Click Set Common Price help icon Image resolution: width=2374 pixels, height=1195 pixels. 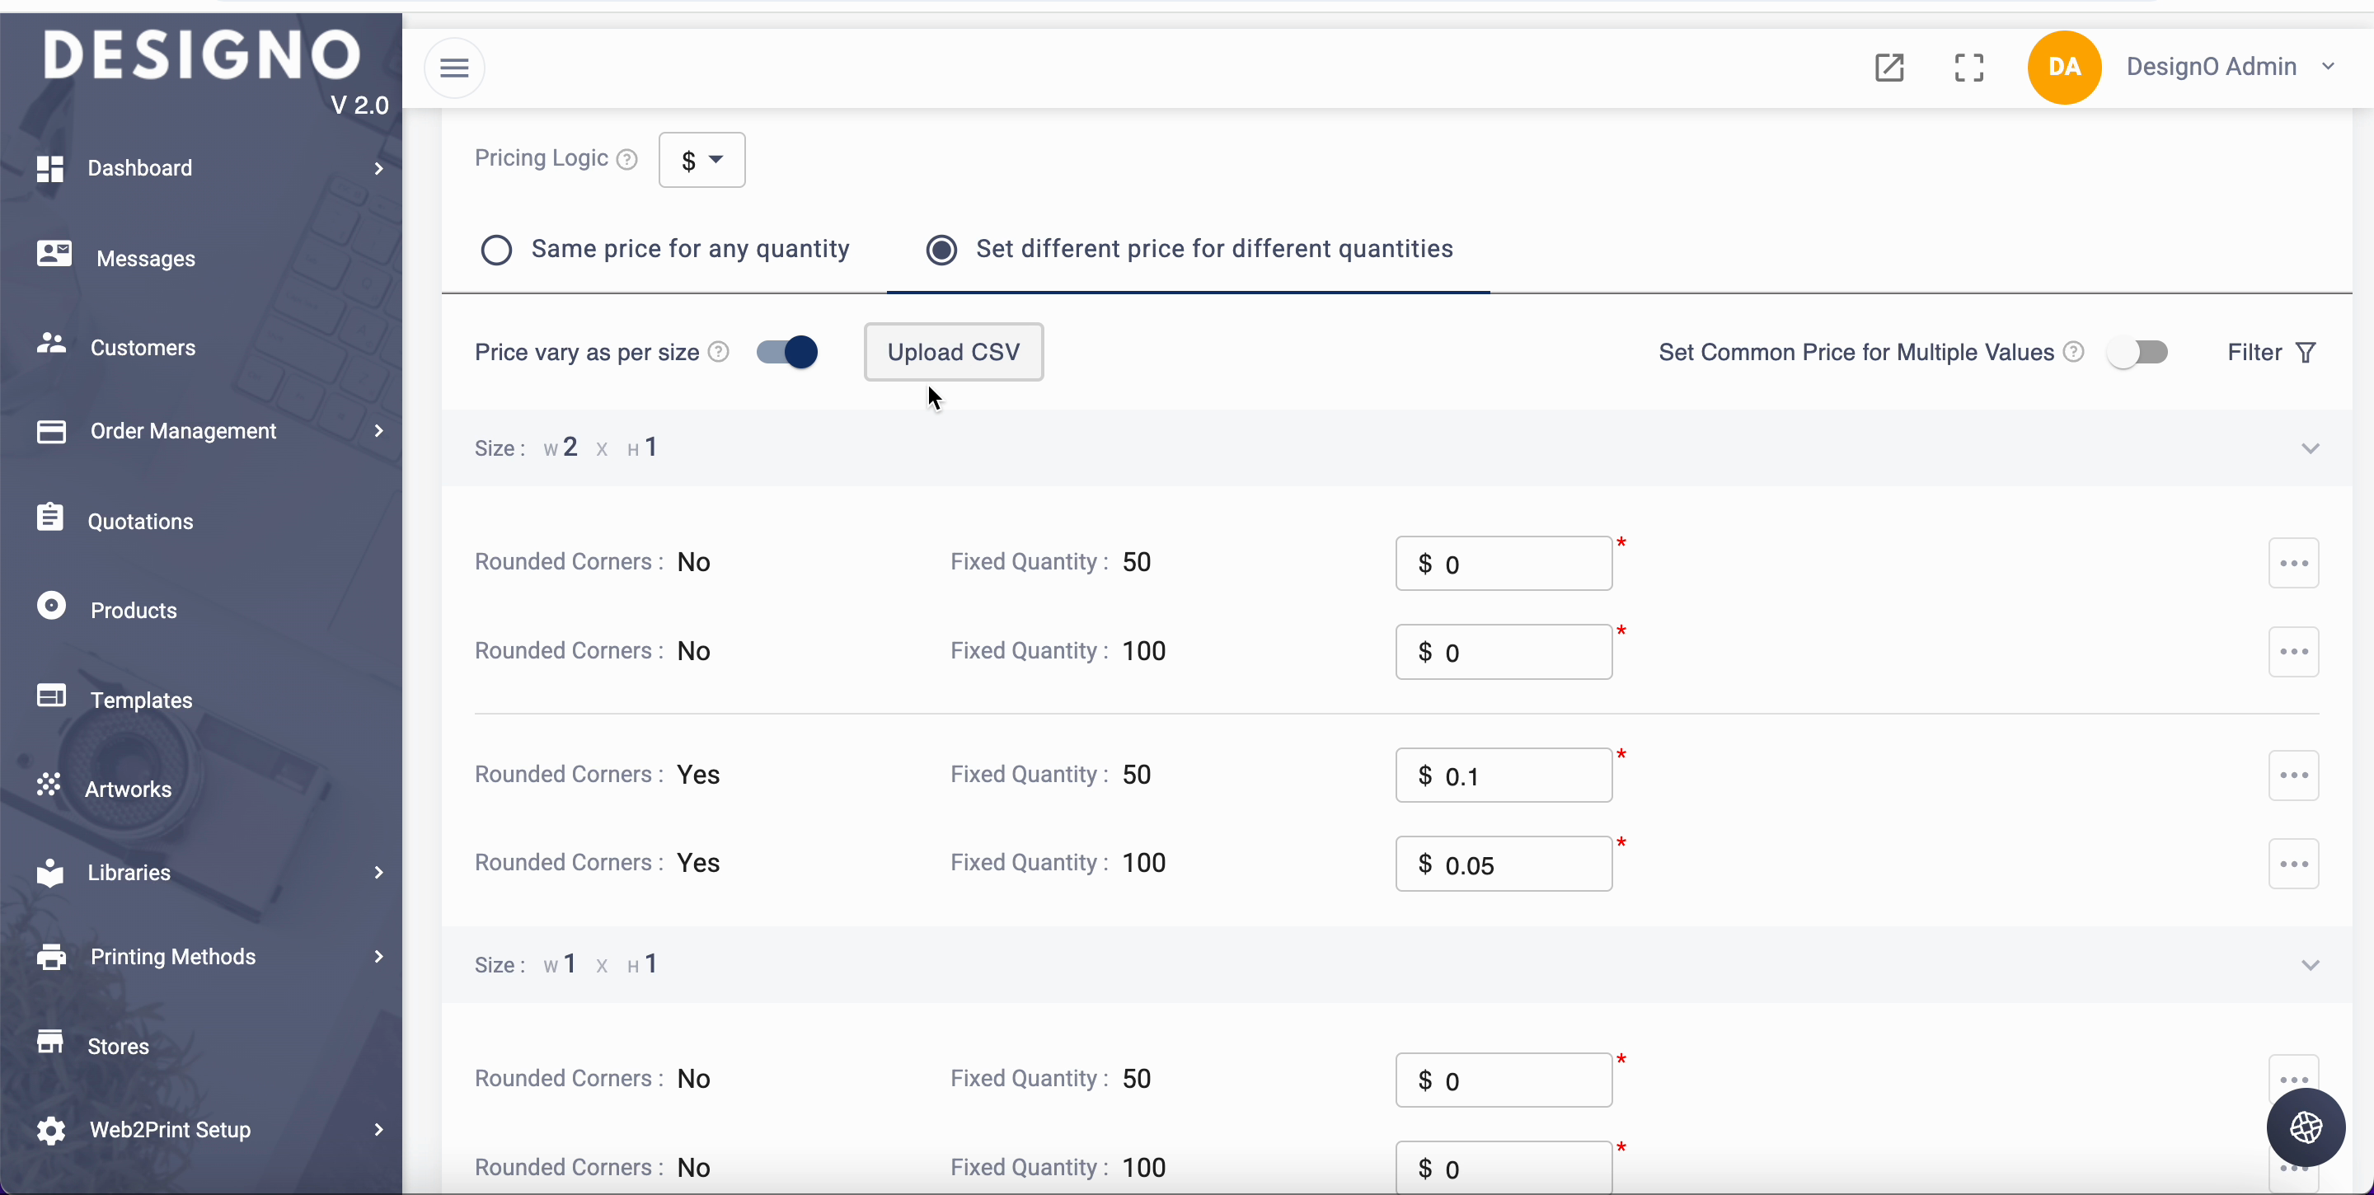(2074, 352)
